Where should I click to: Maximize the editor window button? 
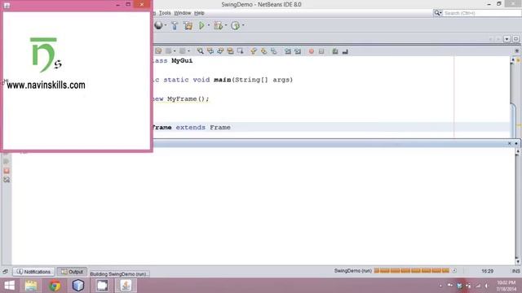[x=515, y=39]
